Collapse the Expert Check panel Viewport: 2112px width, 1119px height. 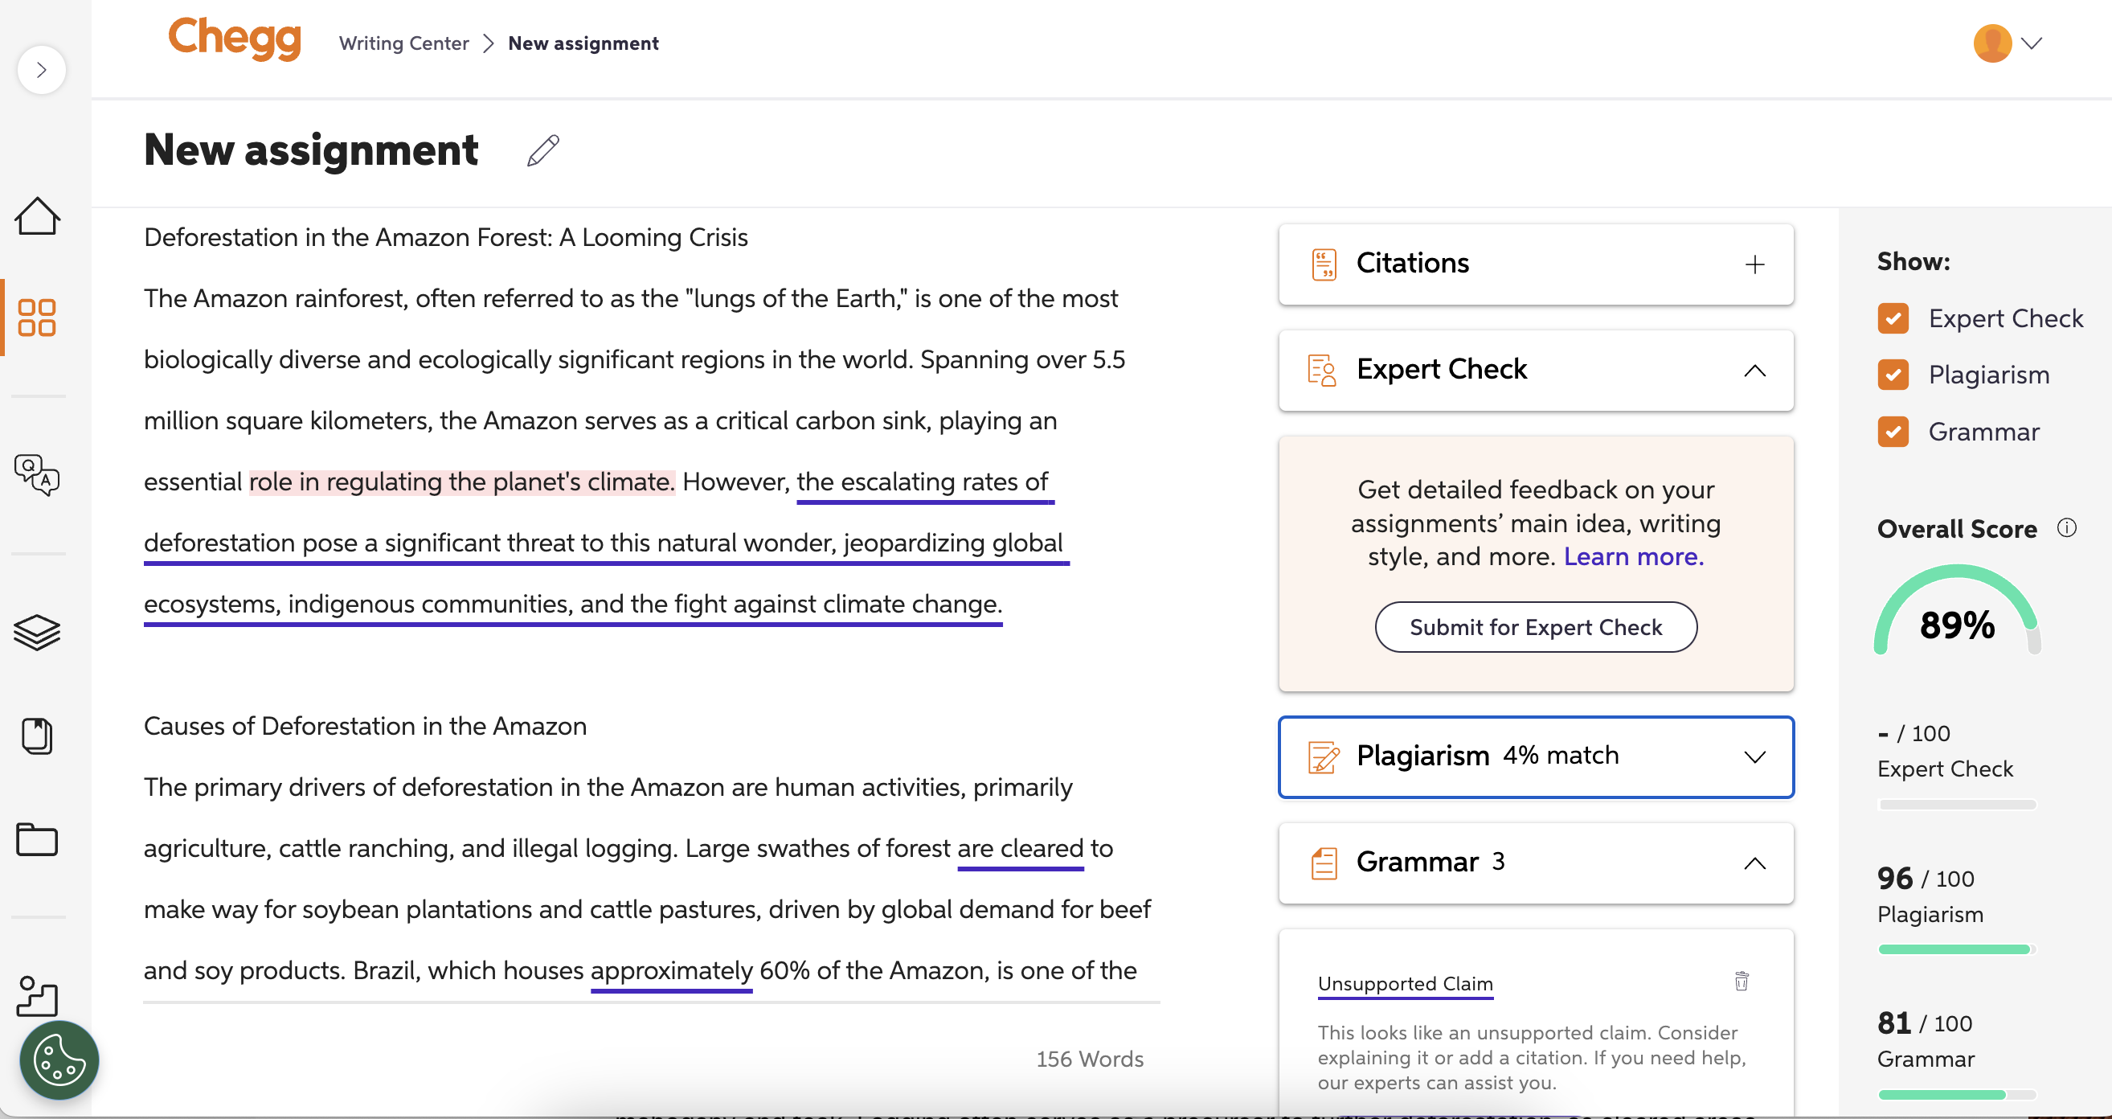coord(1755,370)
